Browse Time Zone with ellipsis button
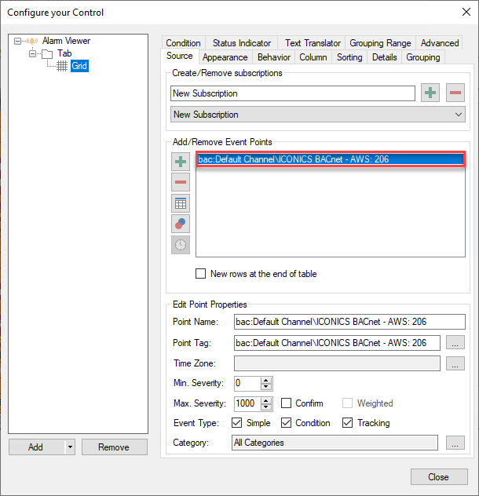 click(x=455, y=363)
